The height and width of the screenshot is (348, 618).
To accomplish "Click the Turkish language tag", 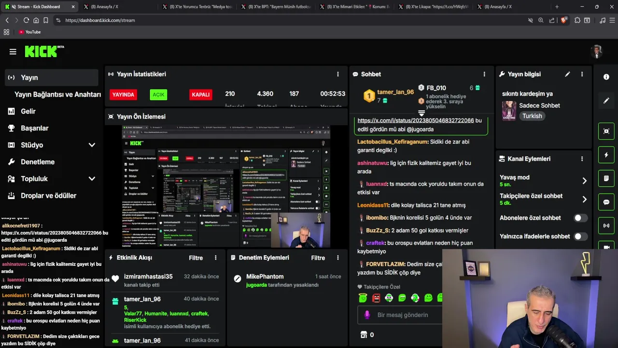I will coord(532,116).
